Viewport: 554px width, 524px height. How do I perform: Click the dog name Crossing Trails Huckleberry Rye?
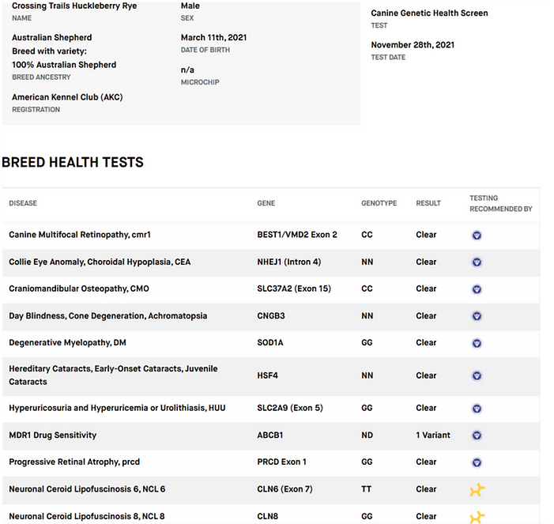pyautogui.click(x=74, y=6)
